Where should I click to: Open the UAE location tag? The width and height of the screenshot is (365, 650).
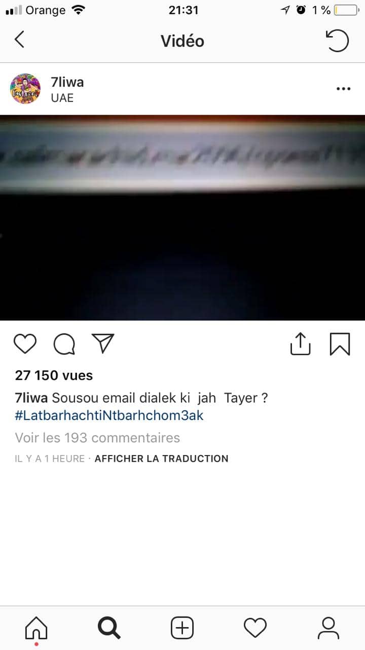coord(62,98)
